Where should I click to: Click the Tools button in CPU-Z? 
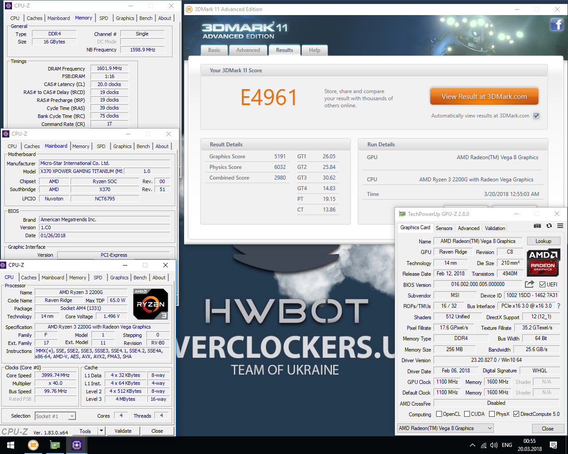(85, 431)
